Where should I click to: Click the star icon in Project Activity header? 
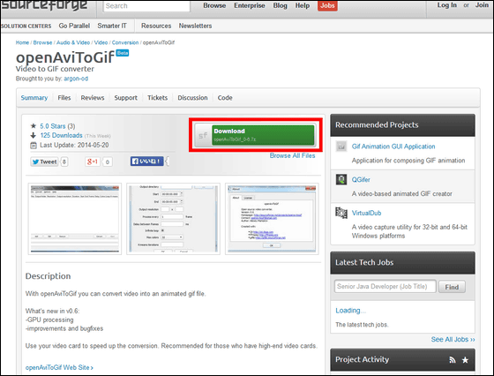(x=465, y=360)
